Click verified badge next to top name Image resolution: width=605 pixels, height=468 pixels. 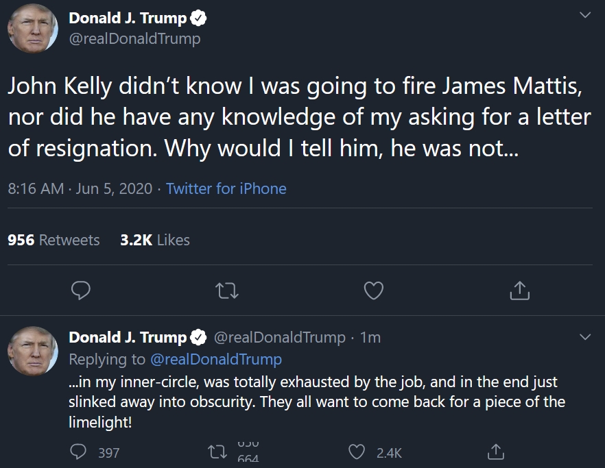click(198, 19)
